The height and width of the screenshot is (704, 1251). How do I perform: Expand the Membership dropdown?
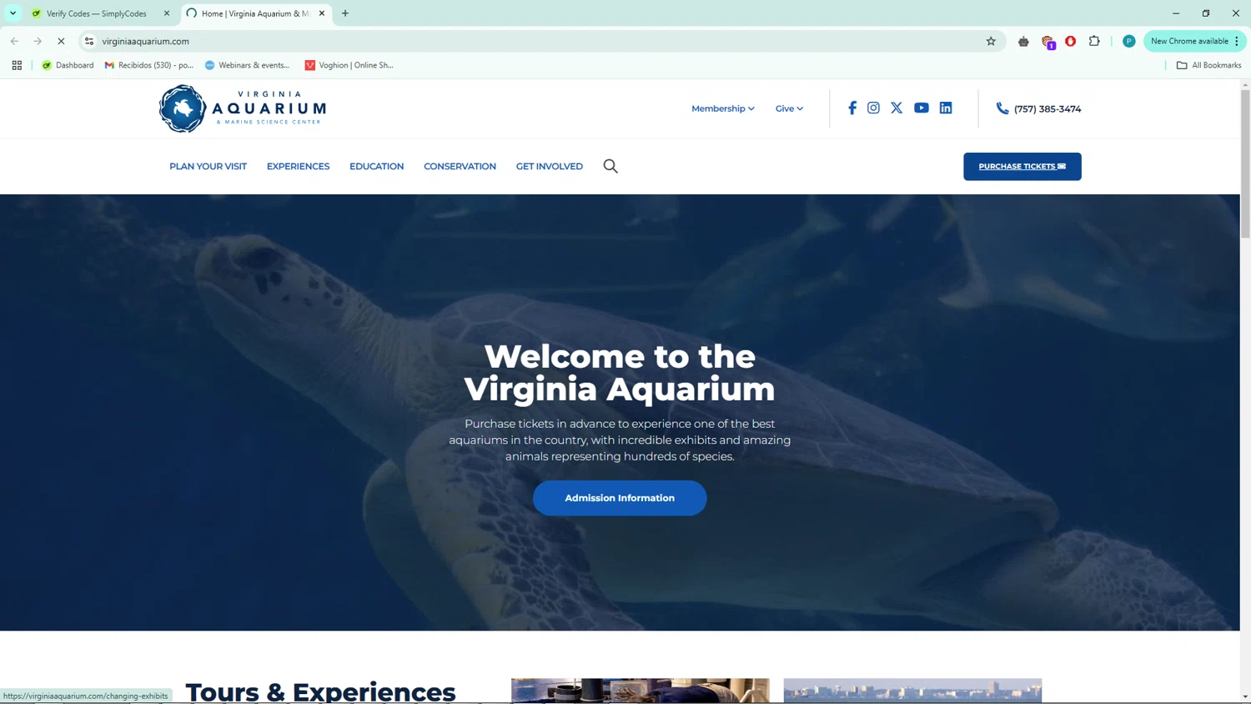point(723,108)
